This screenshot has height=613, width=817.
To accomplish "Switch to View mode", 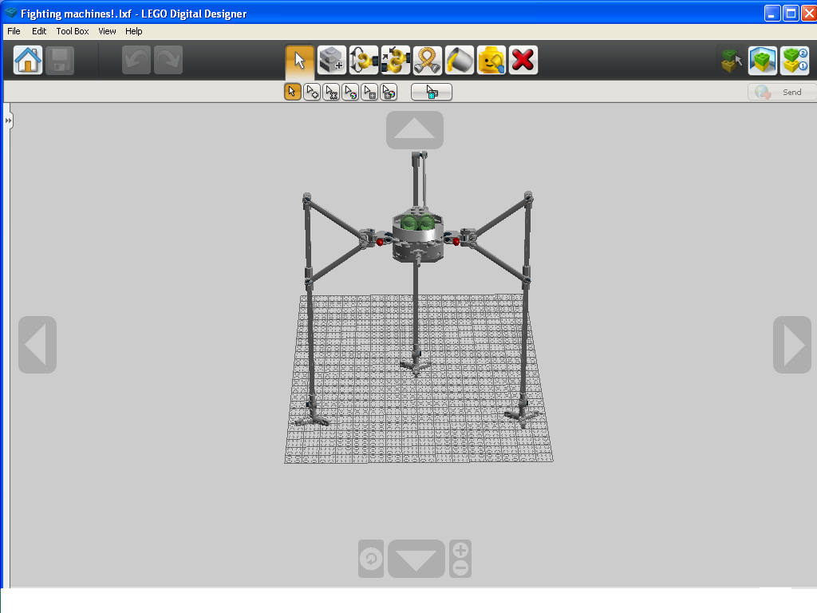I will [762, 60].
